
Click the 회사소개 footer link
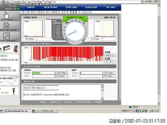coord(68,102)
